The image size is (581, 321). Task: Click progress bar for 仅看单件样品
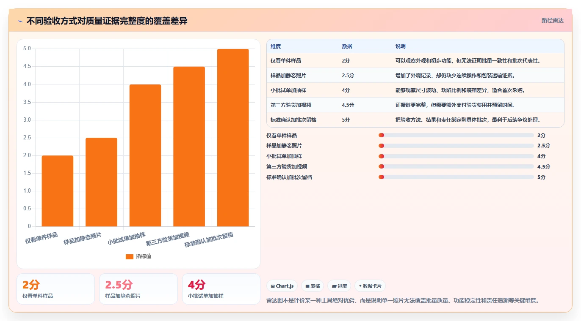pyautogui.click(x=456, y=135)
